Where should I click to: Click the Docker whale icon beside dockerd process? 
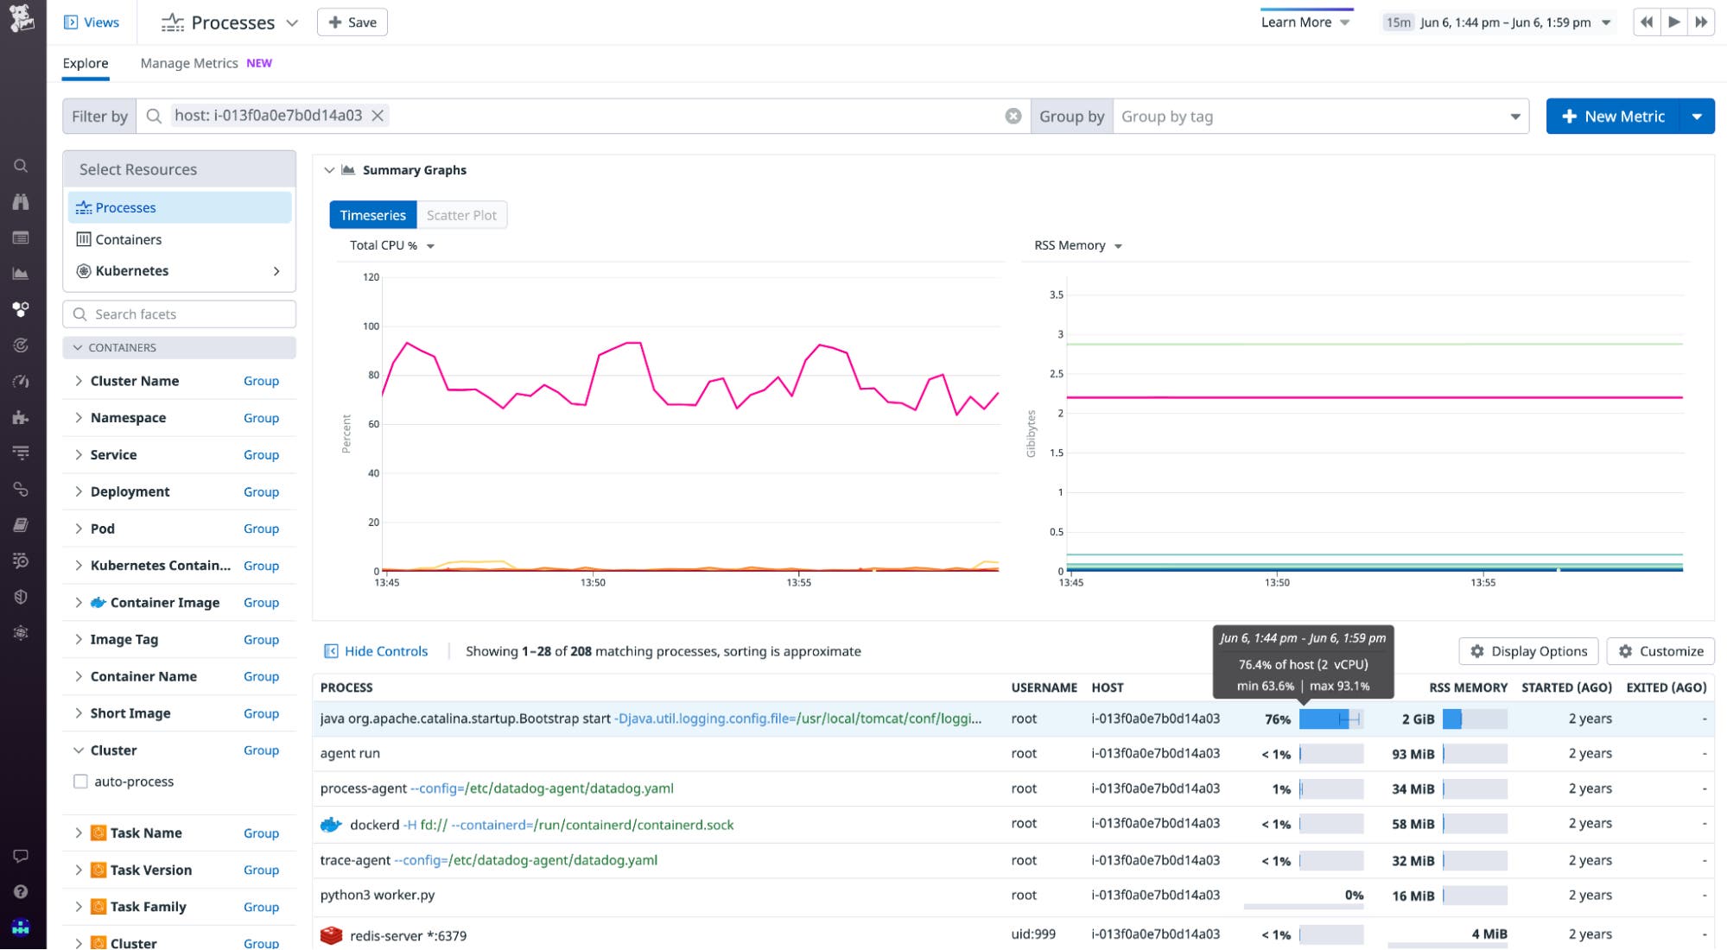pyautogui.click(x=331, y=824)
